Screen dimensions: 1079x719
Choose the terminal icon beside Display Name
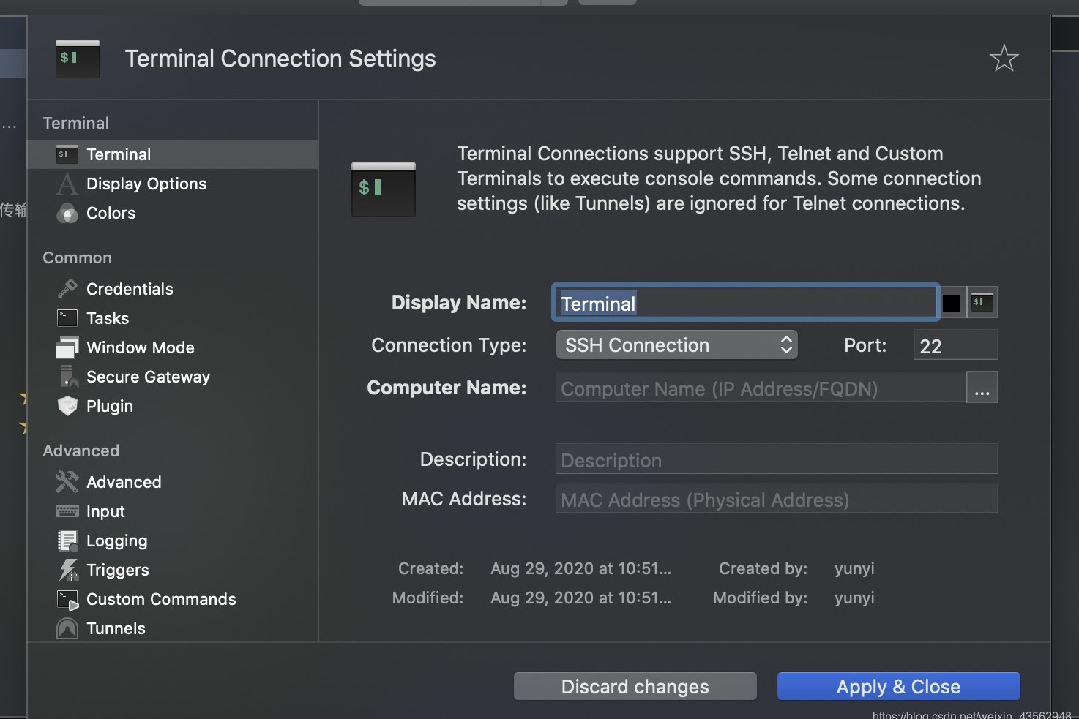pyautogui.click(x=982, y=303)
